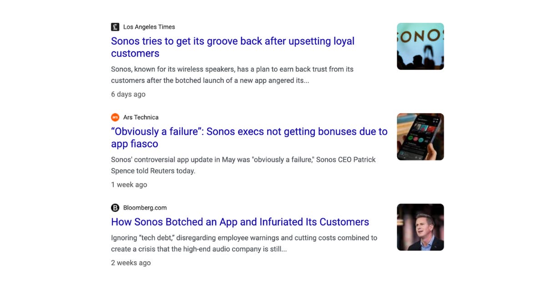Click the "Bloomberg.com" source name
The width and height of the screenshot is (546, 287).
(145, 208)
